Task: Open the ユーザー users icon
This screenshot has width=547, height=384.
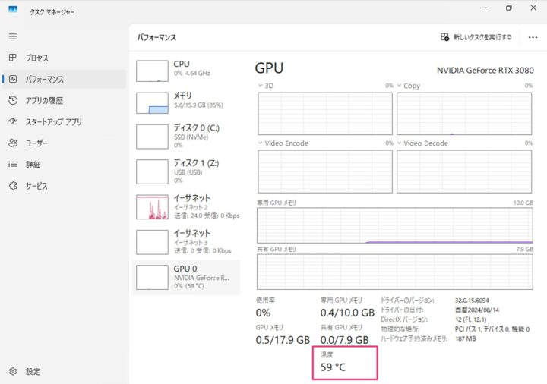Action: click(x=13, y=143)
